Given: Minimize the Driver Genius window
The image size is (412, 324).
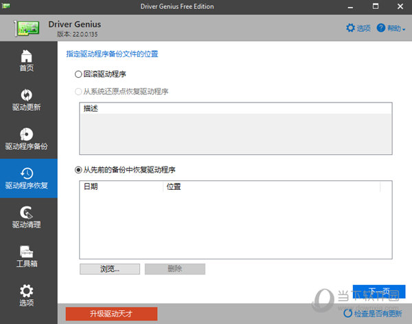Looking at the screenshot, I should 350,6.
